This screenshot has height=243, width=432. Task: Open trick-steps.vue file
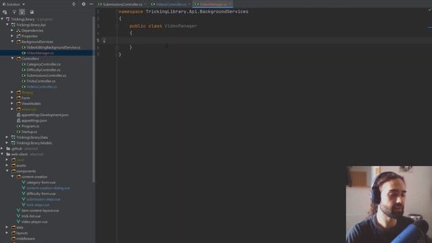(38, 205)
